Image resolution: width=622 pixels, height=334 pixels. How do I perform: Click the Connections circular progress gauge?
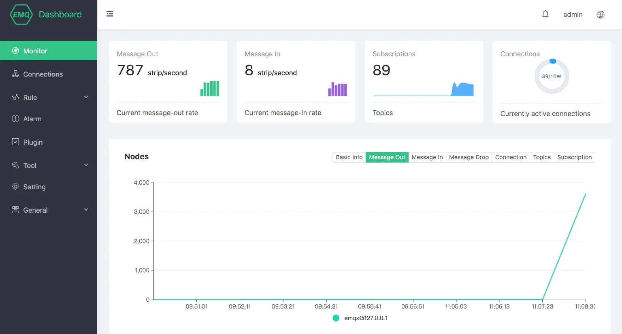(x=552, y=76)
